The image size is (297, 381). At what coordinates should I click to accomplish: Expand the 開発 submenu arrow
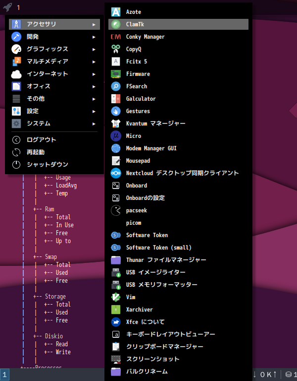pyautogui.click(x=94, y=37)
